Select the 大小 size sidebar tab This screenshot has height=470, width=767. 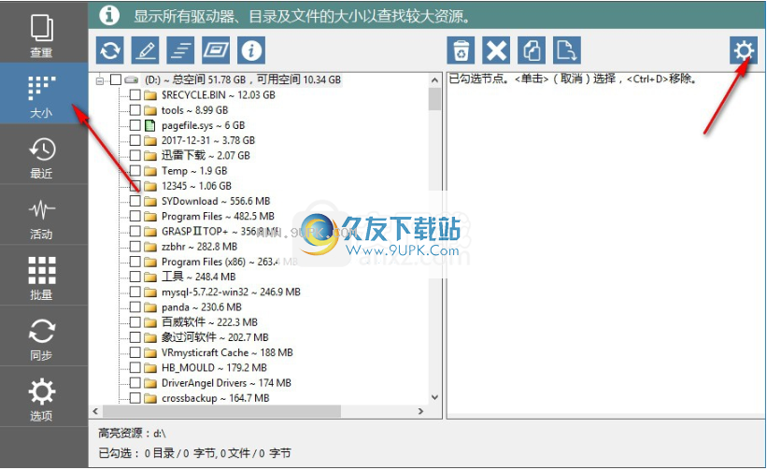(x=43, y=93)
